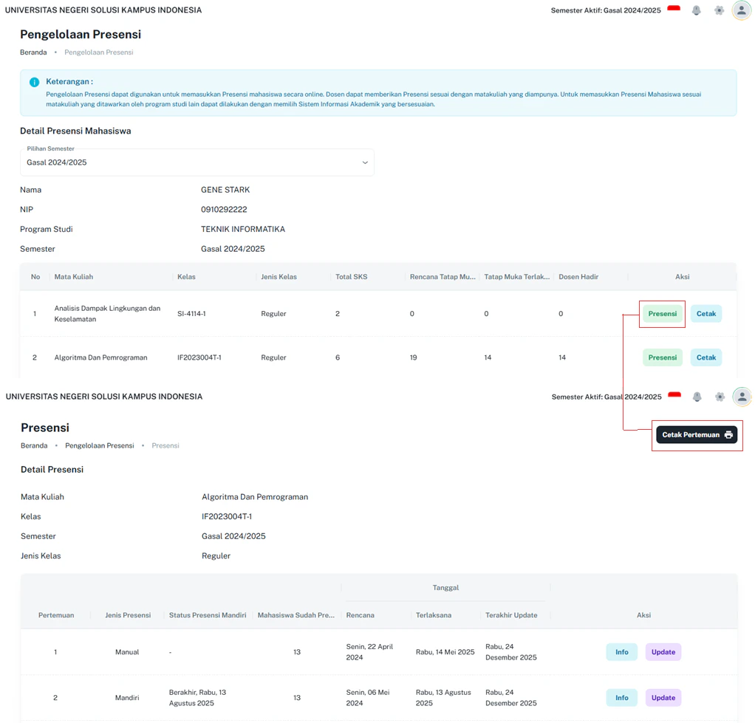Click Pengelolaan Presensi breadcrumb text on top page
The width and height of the screenshot is (755, 723).
99,52
